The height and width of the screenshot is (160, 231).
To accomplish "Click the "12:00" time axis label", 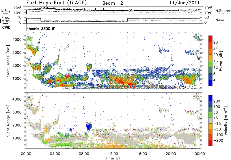I will (113, 154).
